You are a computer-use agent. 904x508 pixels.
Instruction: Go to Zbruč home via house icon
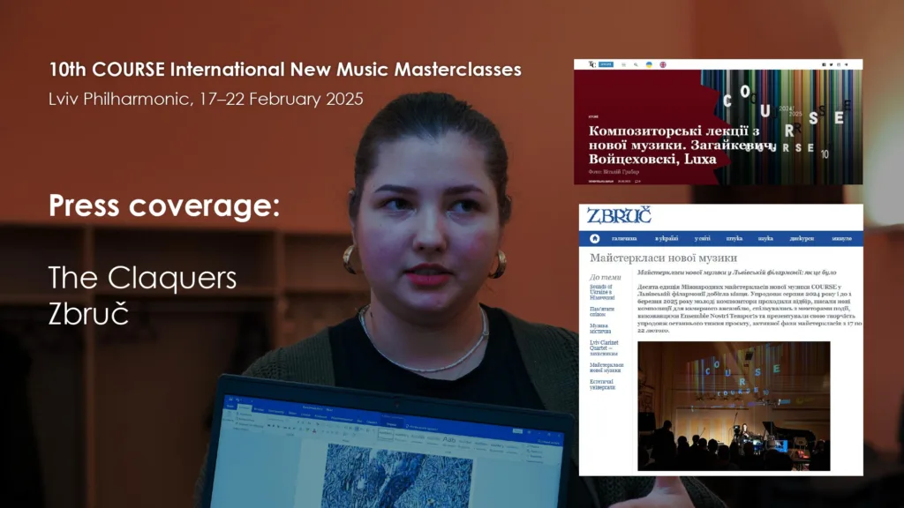(x=595, y=238)
